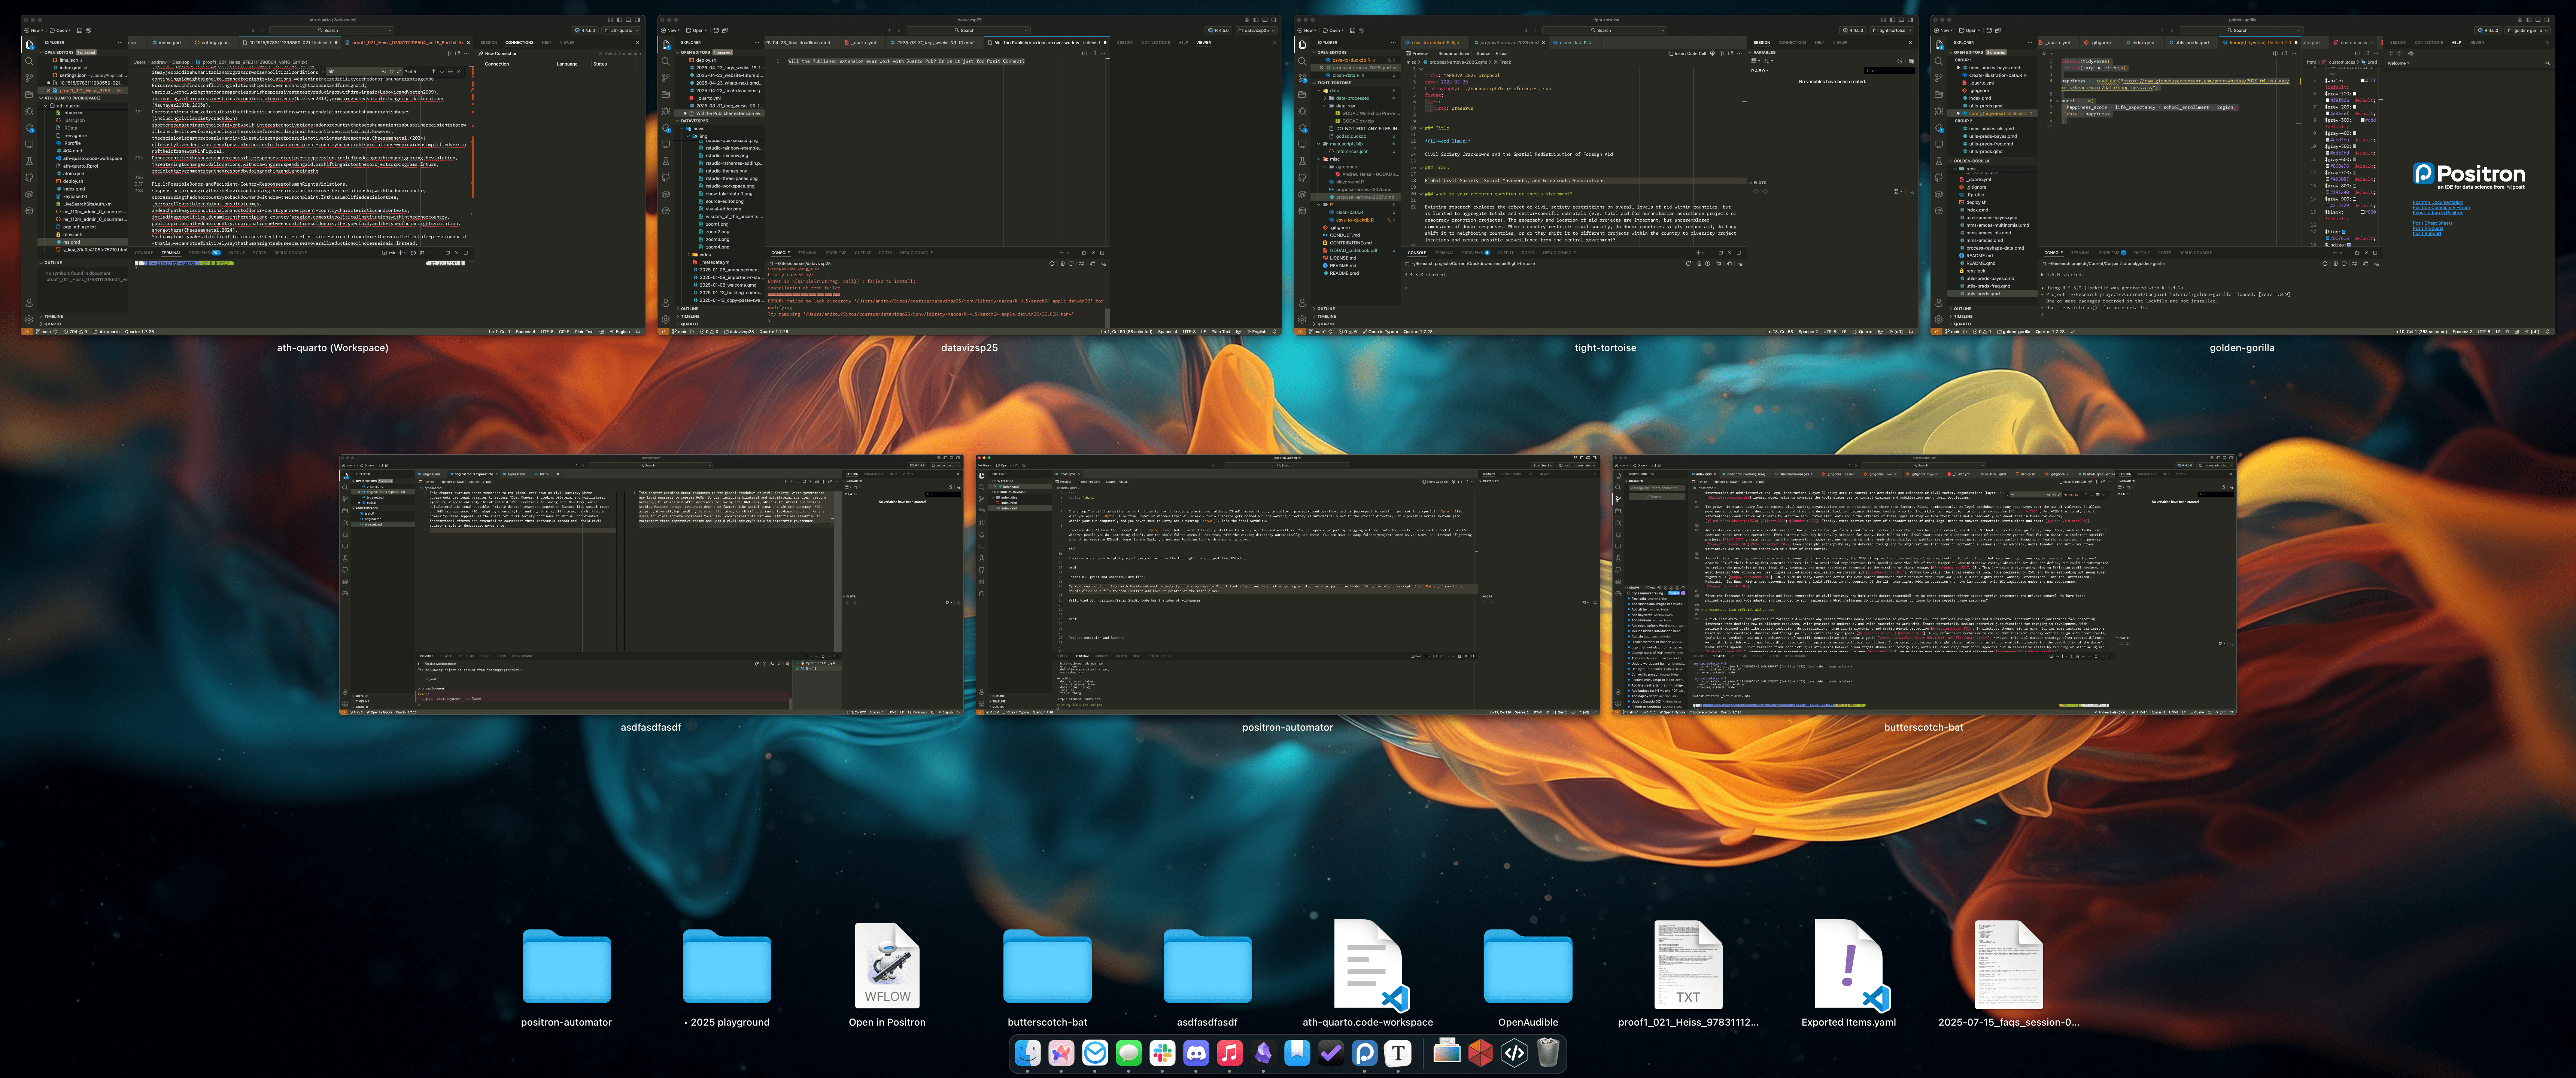Click notification bell in golden-gorilla status bar
The width and height of the screenshot is (2576, 1078).
point(2548,332)
